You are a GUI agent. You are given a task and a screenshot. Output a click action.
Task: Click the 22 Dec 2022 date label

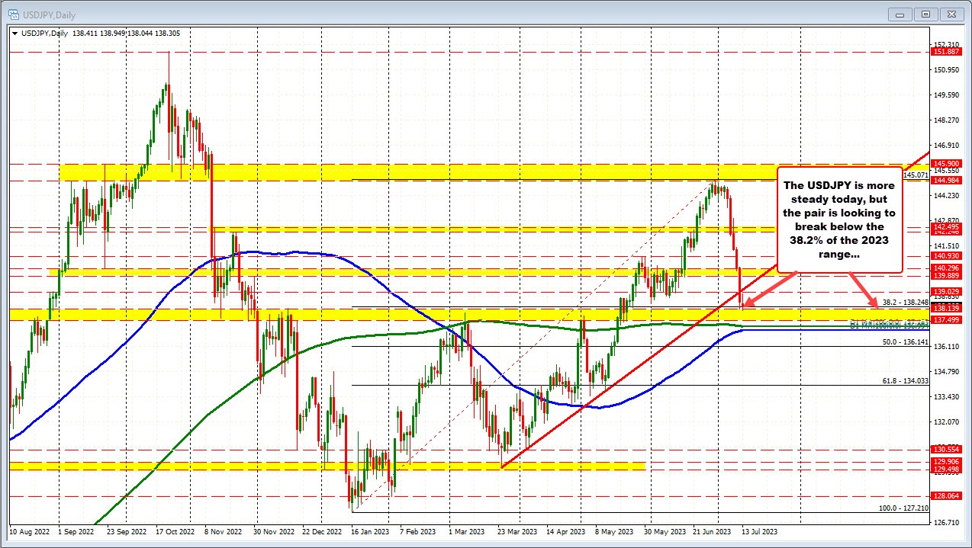pos(323,532)
